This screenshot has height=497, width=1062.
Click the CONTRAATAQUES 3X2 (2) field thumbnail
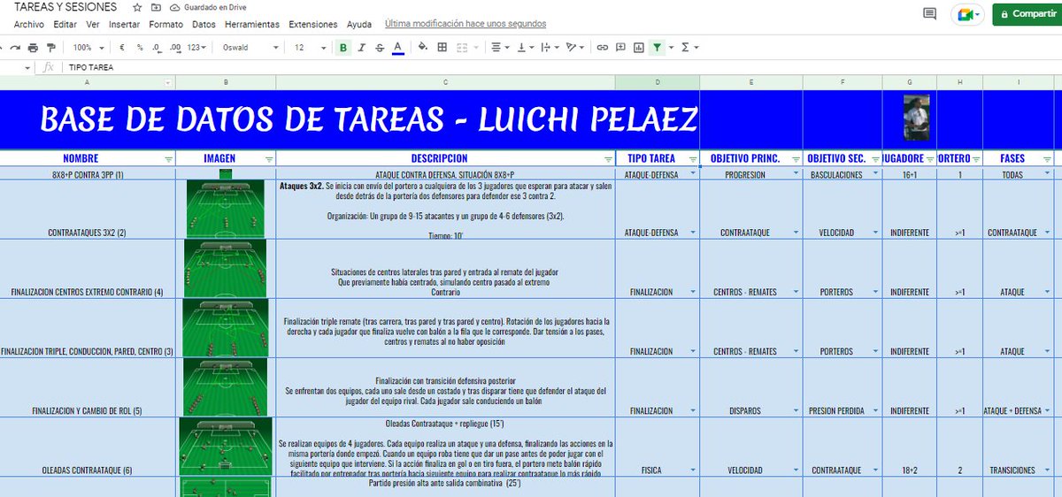click(x=225, y=209)
